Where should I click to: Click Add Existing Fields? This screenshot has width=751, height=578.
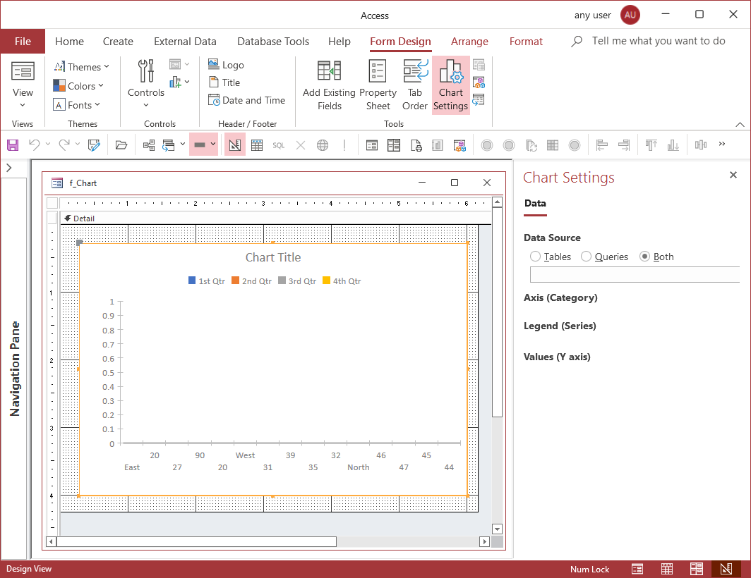(x=329, y=85)
